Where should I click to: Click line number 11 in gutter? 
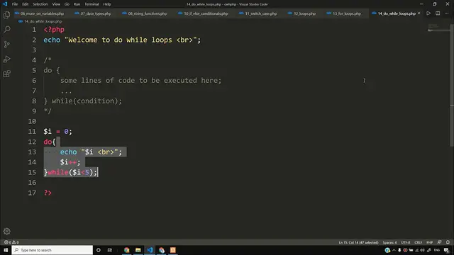coord(32,132)
